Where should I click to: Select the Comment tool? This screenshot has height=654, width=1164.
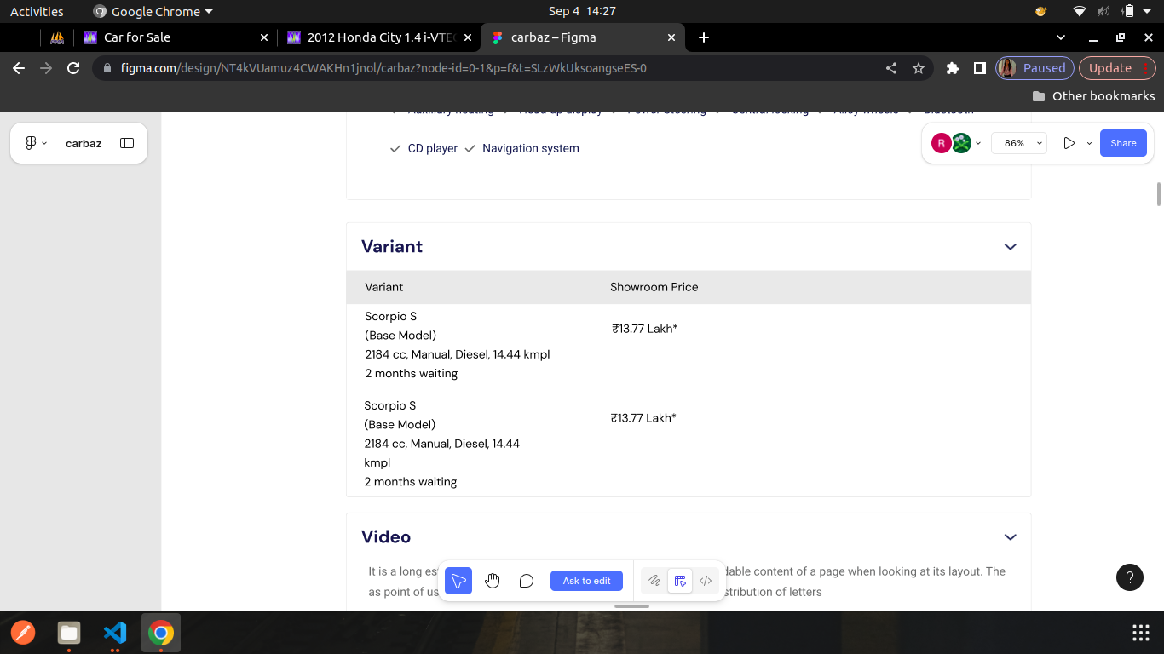(x=527, y=581)
